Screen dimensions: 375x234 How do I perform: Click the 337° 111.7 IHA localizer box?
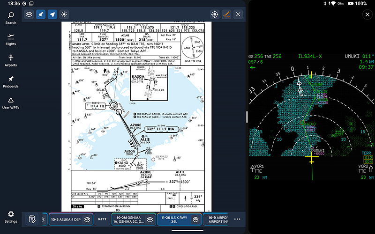(161, 129)
